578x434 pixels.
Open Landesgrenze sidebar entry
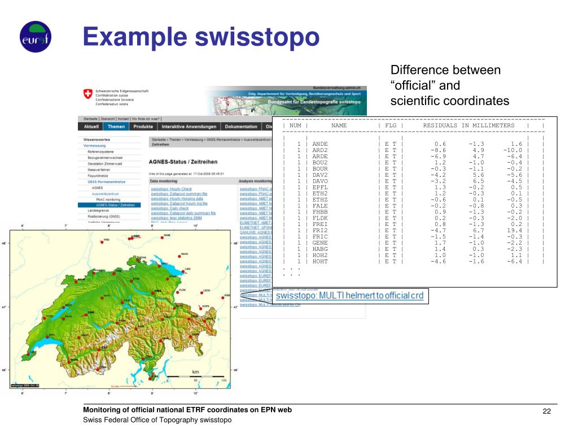[x=98, y=210]
